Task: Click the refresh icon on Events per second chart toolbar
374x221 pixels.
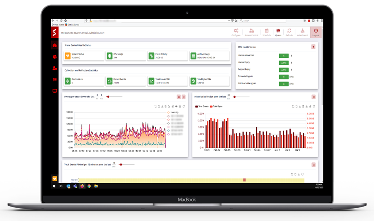Action: pyautogui.click(x=184, y=106)
